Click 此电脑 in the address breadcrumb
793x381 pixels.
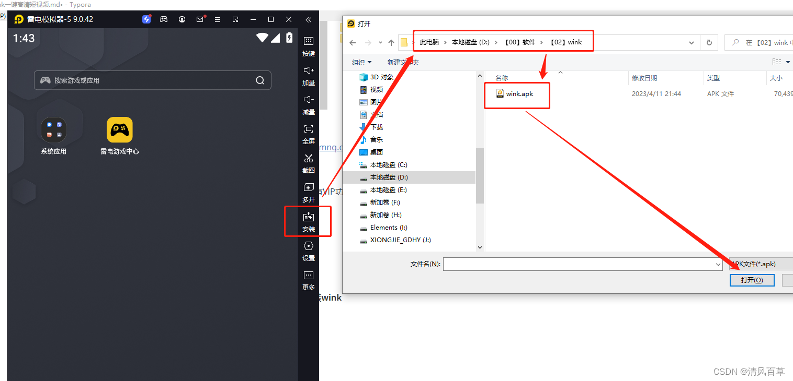click(x=429, y=42)
